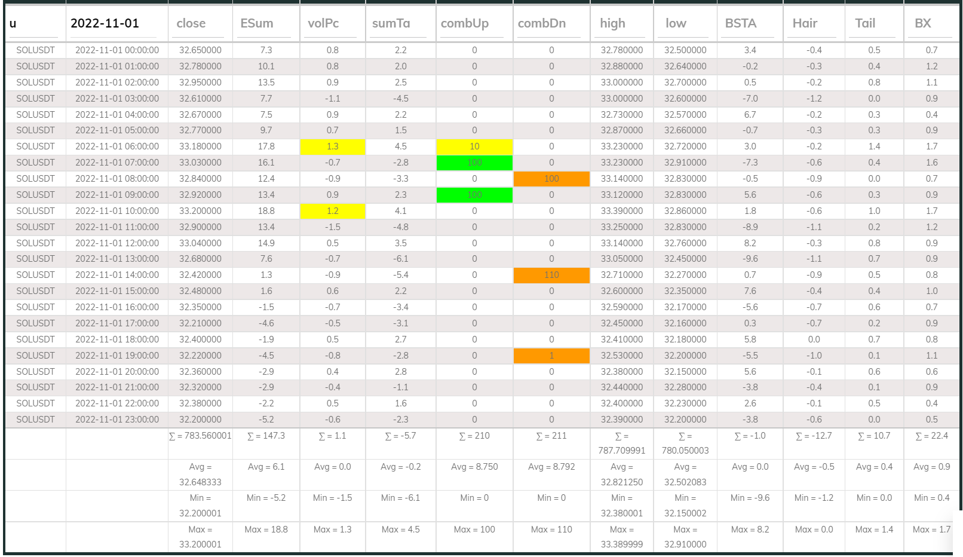This screenshot has width=963, height=557.
Task: Select the green combUp cell showing 100
Action: coord(474,162)
